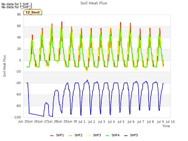Viewport: 188px width, 141px height.
Task: Click the -20 y-axis tick label
Action: pyautogui.click(x=18, y=72)
